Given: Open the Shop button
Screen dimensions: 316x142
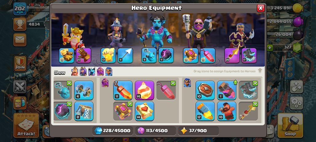Looking at the screenshot, I should 290,125.
